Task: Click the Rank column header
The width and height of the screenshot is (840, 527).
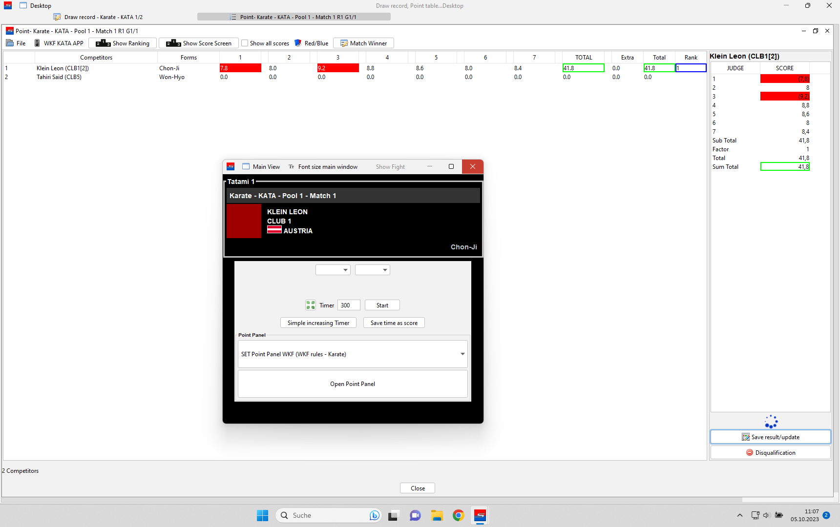Action: pos(691,57)
